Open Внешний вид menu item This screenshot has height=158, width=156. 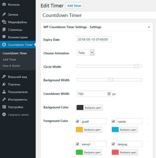point(18,77)
